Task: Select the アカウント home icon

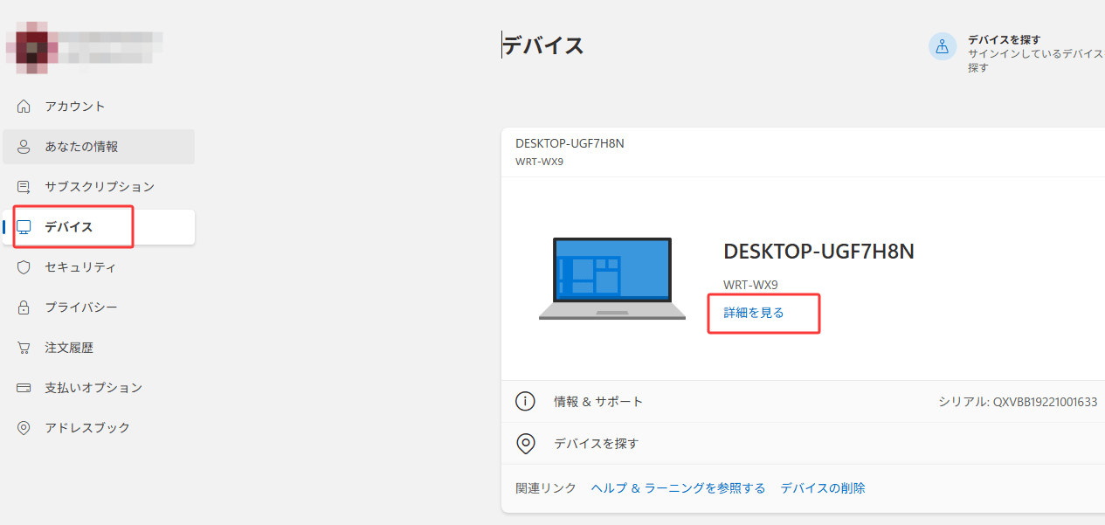Action: pyautogui.click(x=24, y=106)
